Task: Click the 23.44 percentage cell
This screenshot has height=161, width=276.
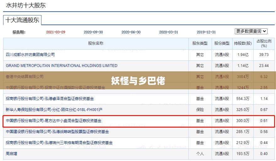Action: (x=264, y=66)
